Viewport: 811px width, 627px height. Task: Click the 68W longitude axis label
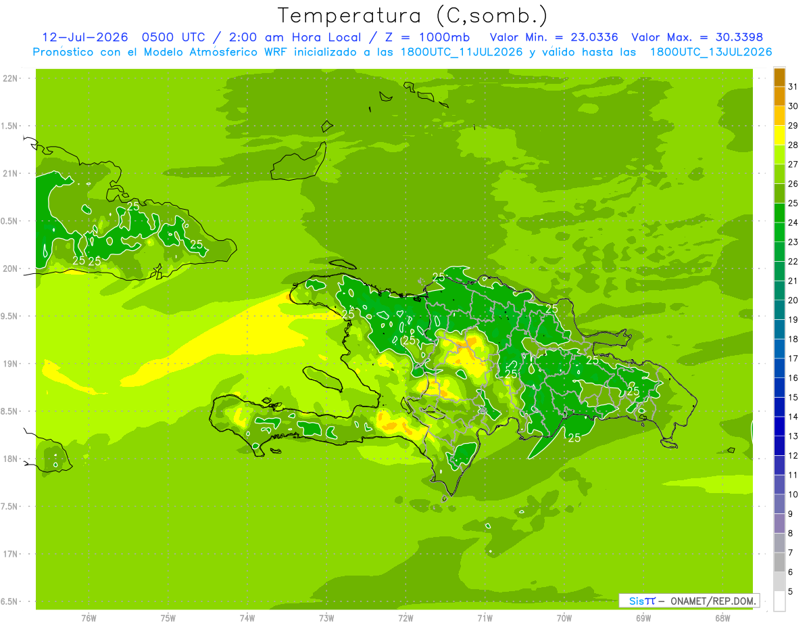722,618
